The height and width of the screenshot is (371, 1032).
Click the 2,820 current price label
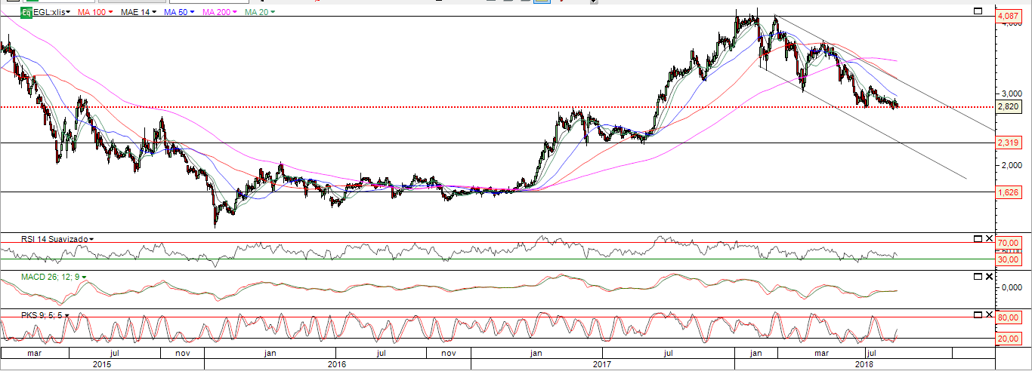pyautogui.click(x=1009, y=107)
